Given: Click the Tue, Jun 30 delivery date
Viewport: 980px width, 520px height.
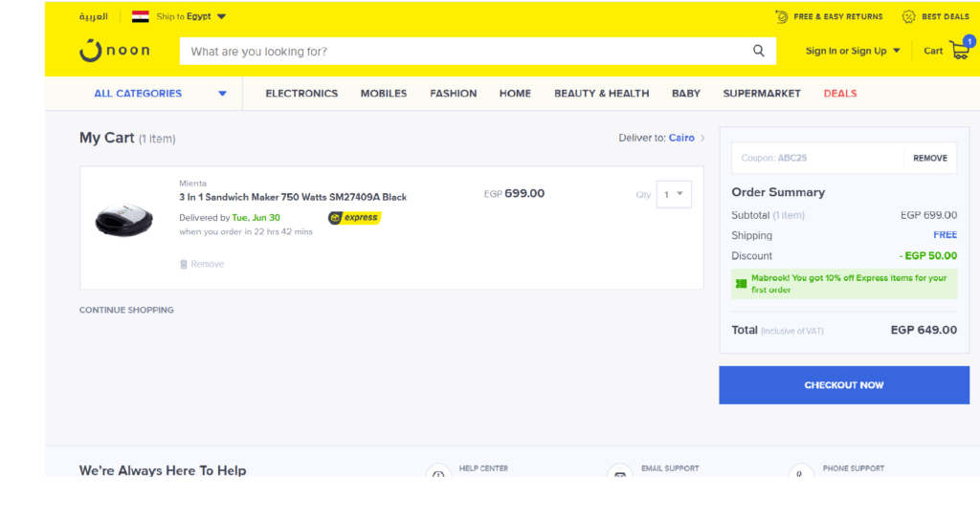Looking at the screenshot, I should (x=256, y=218).
